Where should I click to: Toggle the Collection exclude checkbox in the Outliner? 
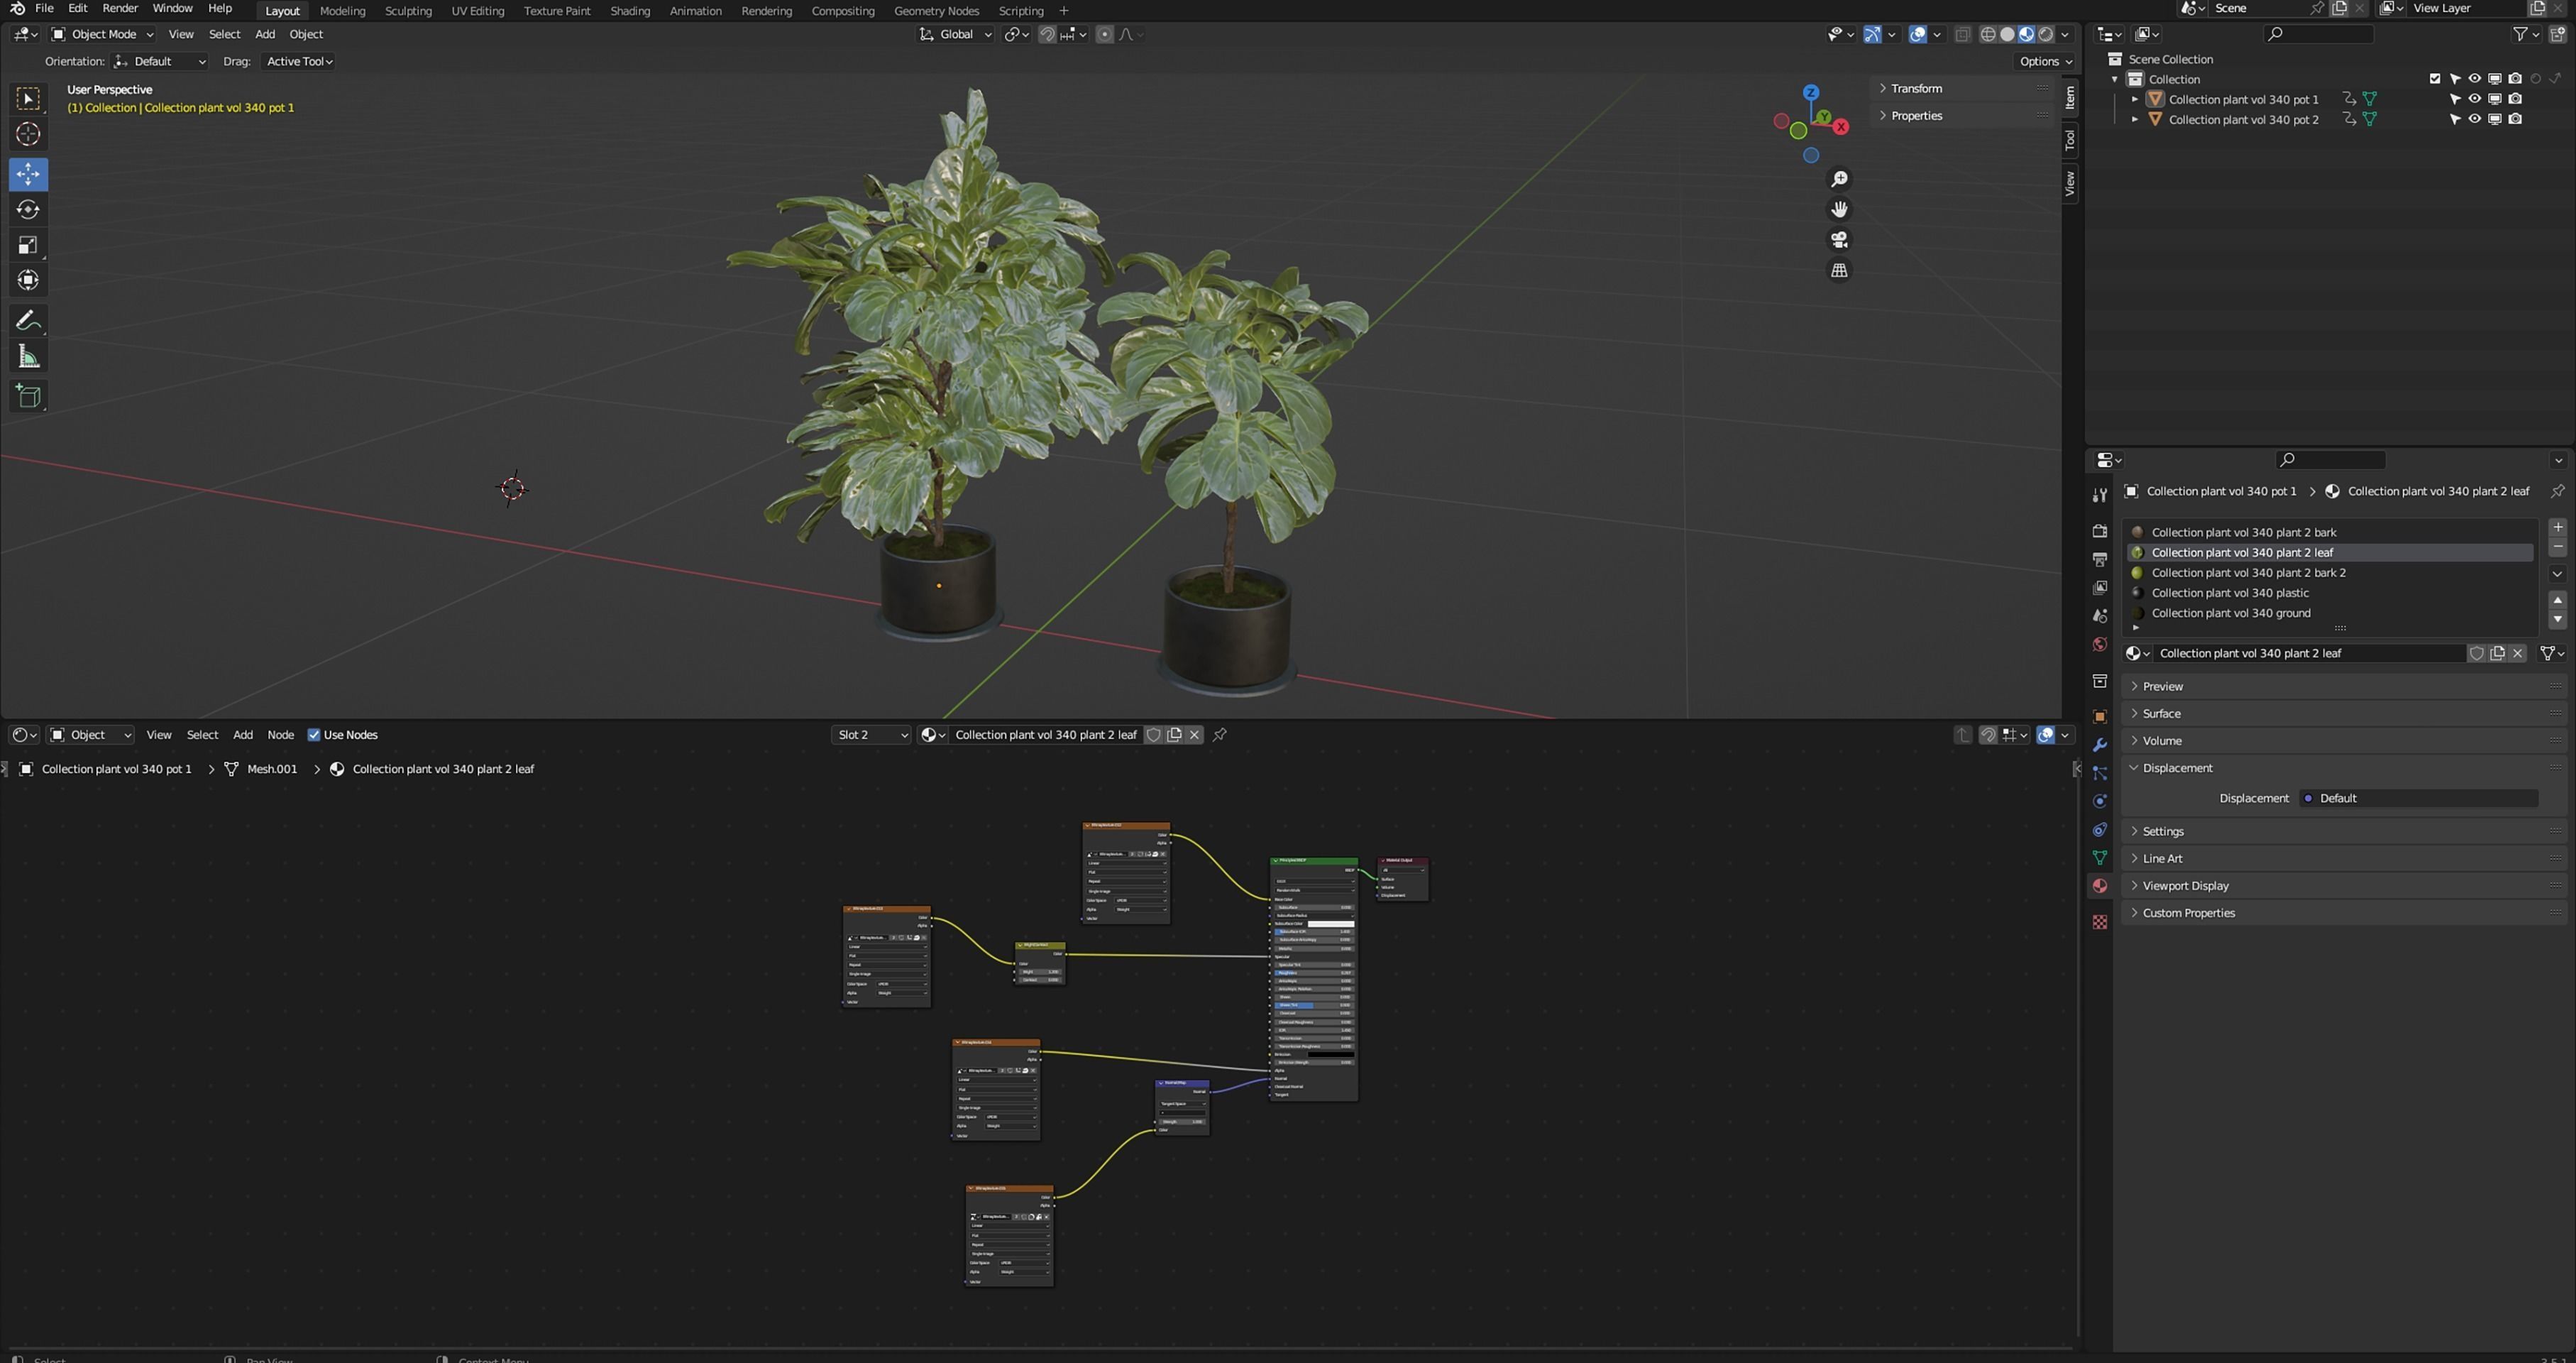point(2435,79)
